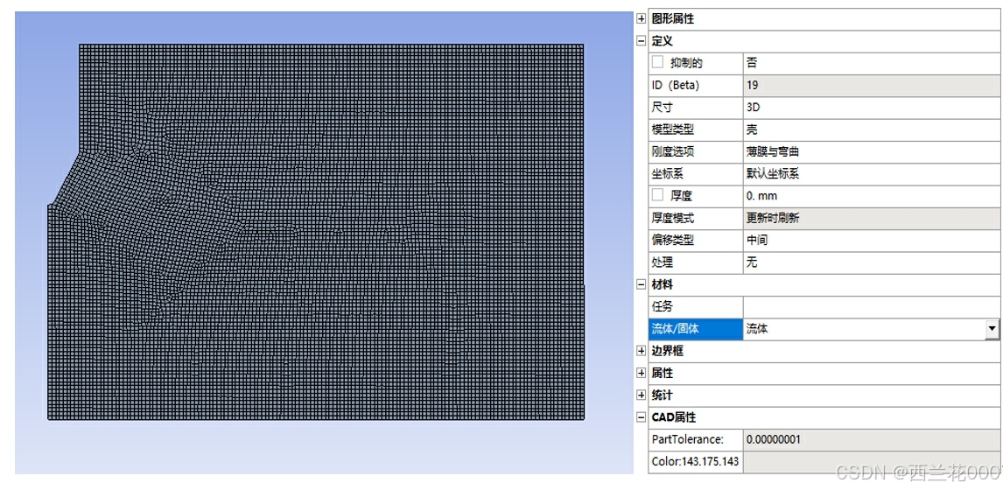Expand the 统计 section
The width and height of the screenshot is (1003, 490).
click(641, 395)
